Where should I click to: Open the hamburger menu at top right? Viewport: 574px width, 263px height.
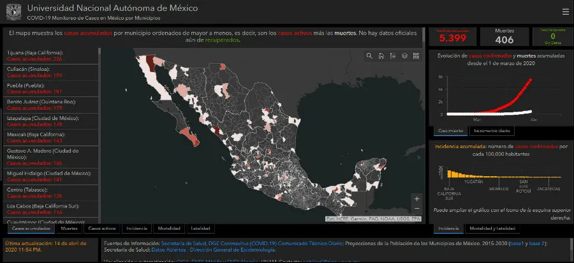565,11
